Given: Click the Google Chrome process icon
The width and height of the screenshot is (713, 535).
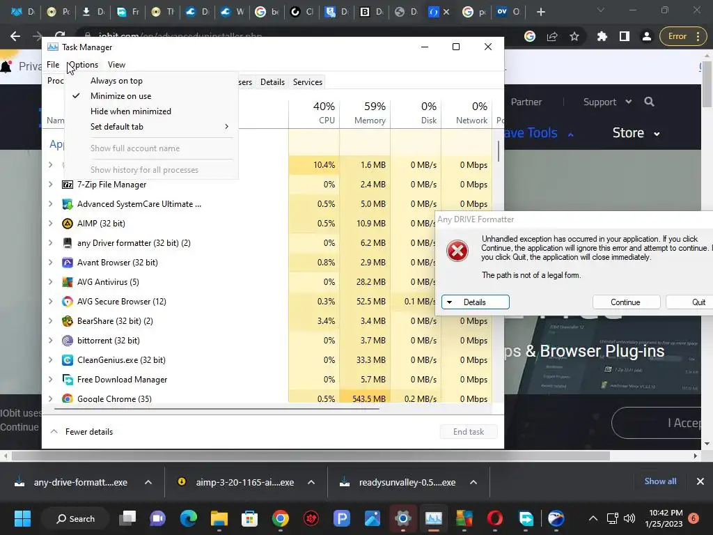Looking at the screenshot, I should [68, 398].
